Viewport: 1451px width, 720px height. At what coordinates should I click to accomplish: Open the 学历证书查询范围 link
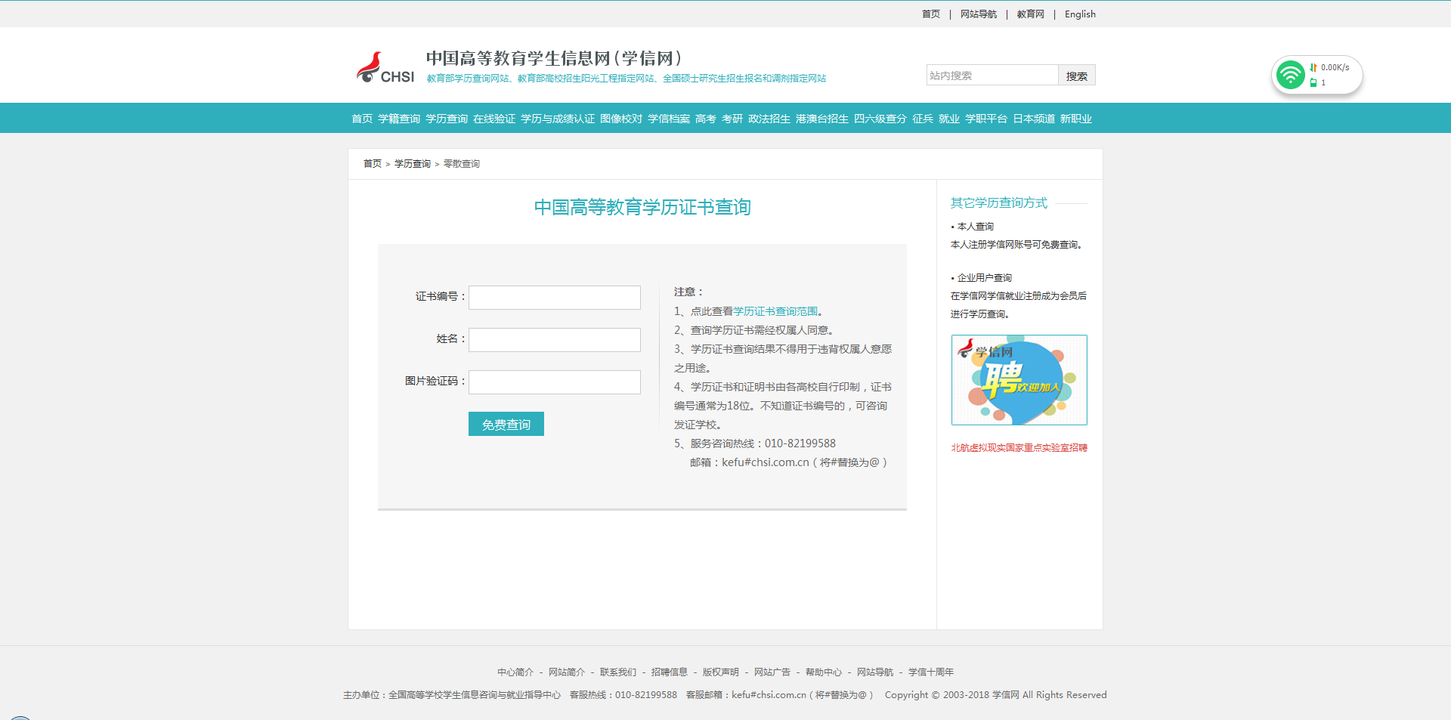775,311
